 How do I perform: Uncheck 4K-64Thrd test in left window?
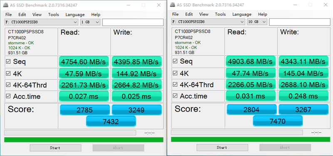(x=8, y=85)
